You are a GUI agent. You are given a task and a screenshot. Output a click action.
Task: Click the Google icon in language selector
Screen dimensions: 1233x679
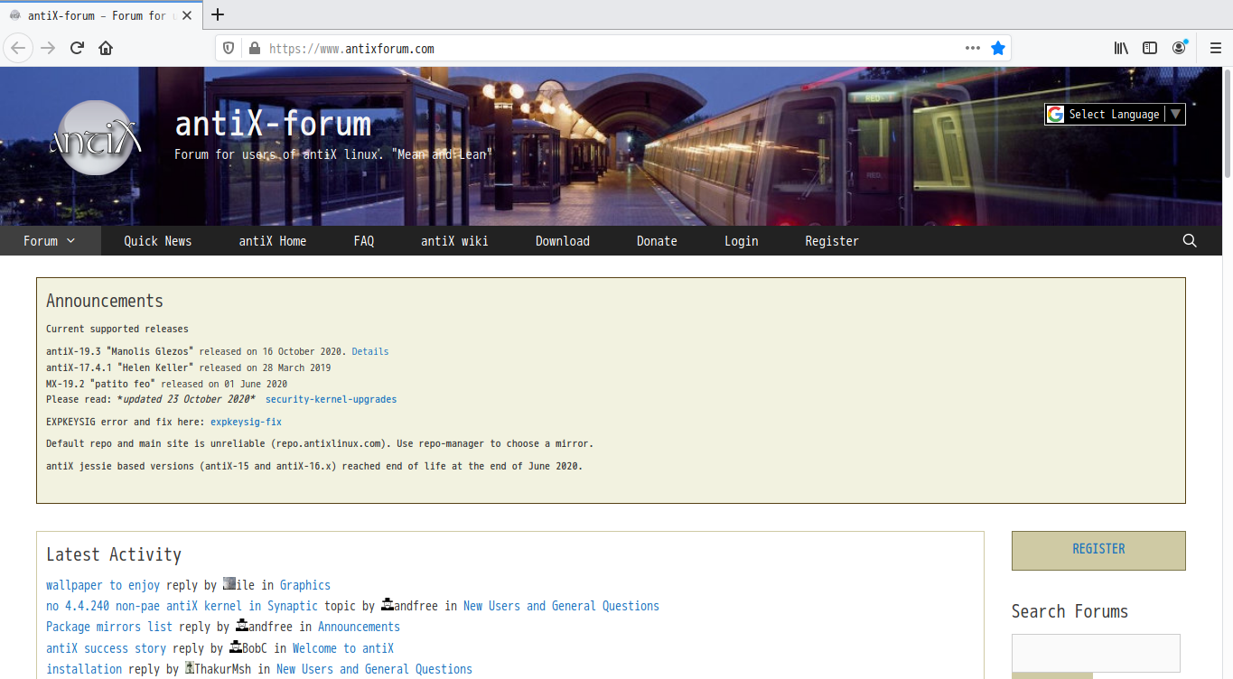tap(1055, 114)
